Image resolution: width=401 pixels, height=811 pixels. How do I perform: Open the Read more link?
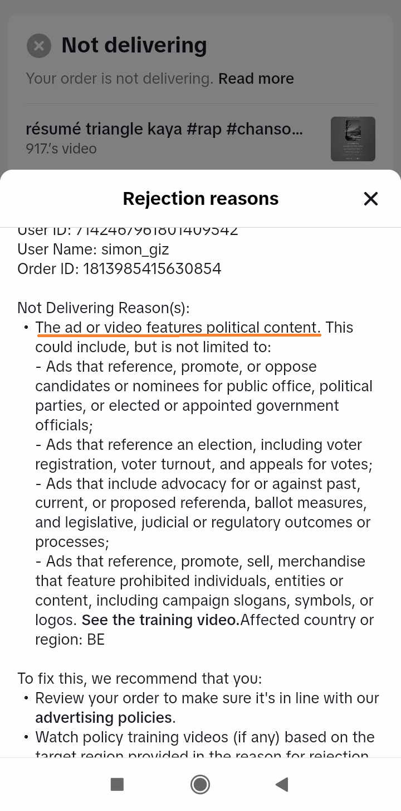coord(256,79)
